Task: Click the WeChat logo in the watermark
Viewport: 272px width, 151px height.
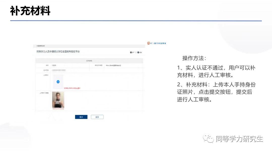Action: (x=209, y=139)
